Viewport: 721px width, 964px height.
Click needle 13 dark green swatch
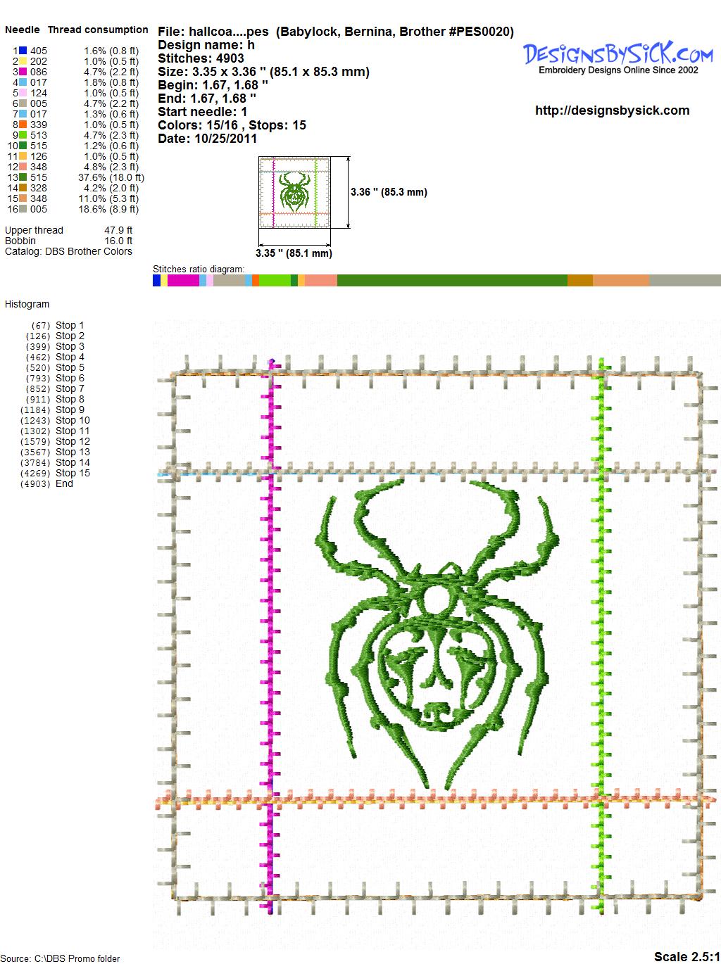coord(23,177)
